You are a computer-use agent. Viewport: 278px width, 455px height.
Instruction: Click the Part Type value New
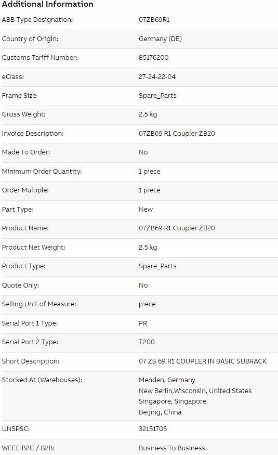pos(145,209)
